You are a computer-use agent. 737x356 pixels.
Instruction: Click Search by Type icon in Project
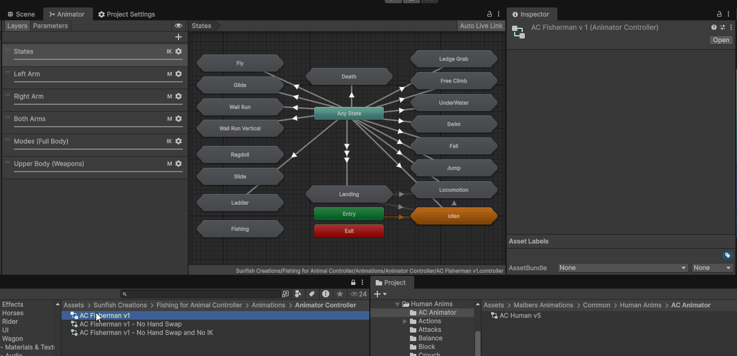298,294
